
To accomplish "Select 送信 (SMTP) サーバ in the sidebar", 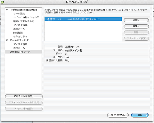I will [23, 52].
